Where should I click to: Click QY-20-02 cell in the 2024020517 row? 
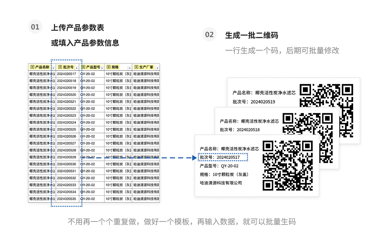click(92, 74)
